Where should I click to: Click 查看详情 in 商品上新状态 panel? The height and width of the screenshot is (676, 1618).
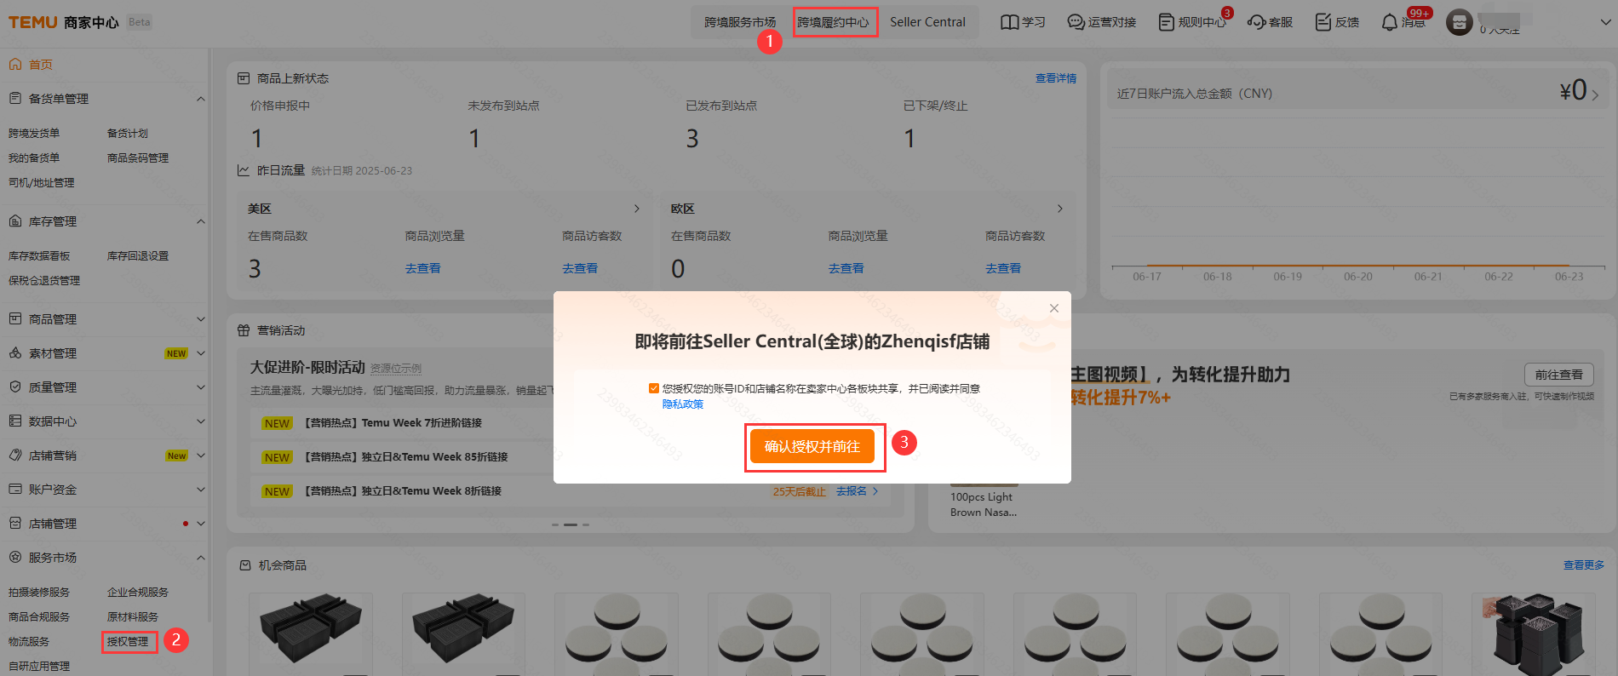pyautogui.click(x=1056, y=78)
